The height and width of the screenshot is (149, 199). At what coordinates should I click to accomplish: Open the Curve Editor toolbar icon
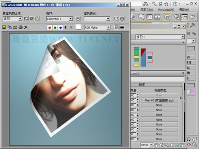(150, 17)
